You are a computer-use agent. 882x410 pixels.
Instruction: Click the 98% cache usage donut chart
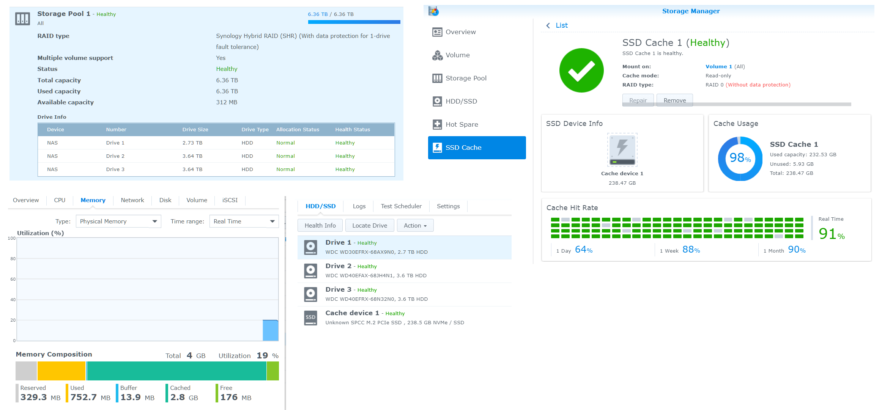pos(740,159)
